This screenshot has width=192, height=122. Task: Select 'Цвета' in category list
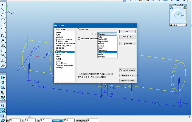[58, 32]
